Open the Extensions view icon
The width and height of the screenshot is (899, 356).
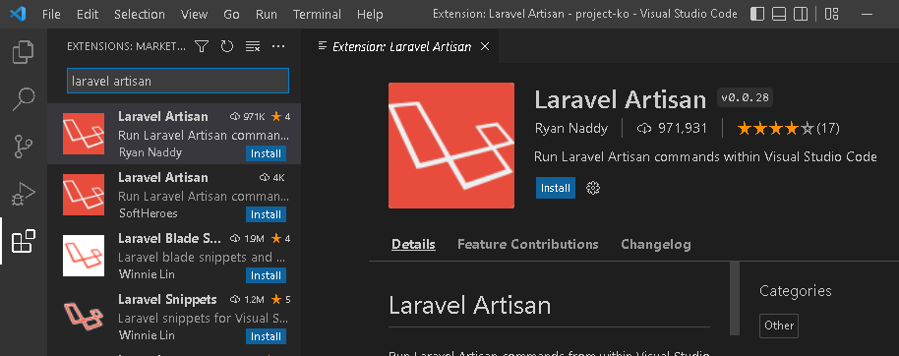(24, 241)
